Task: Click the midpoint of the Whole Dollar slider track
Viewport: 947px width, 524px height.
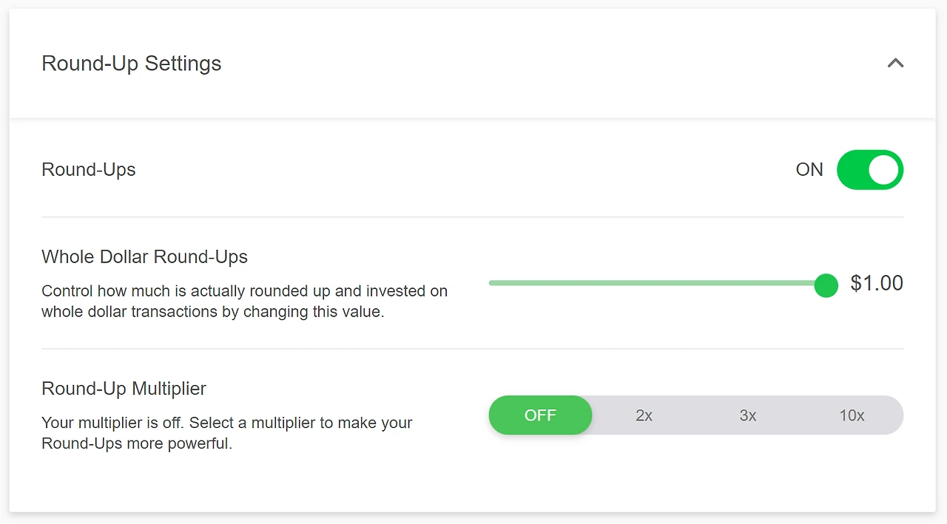Action: coord(657,283)
